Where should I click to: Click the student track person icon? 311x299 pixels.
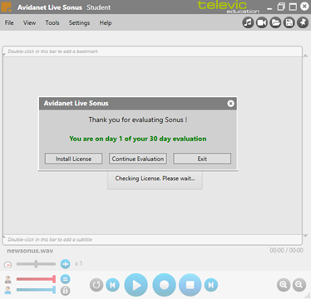click(8, 290)
